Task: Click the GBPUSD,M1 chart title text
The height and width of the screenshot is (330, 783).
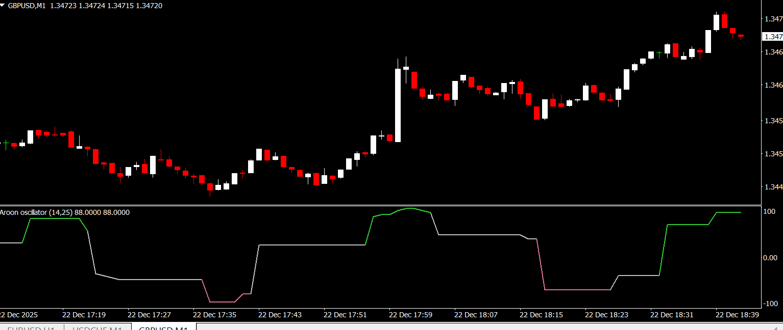Action: (x=28, y=6)
